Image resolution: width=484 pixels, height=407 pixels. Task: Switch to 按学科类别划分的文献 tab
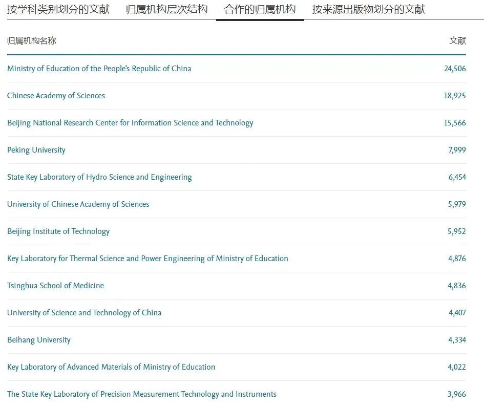pos(58,9)
